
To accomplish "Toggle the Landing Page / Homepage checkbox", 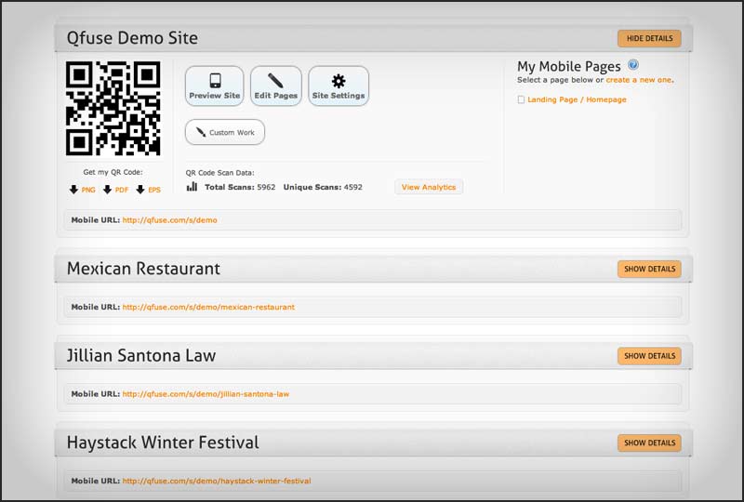I will click(521, 99).
